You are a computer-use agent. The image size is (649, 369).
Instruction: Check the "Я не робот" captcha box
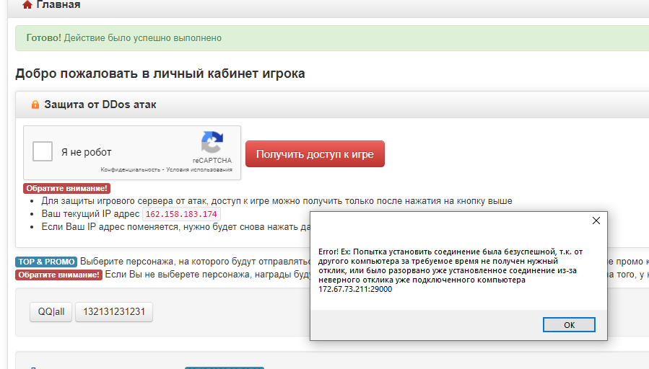pos(43,151)
